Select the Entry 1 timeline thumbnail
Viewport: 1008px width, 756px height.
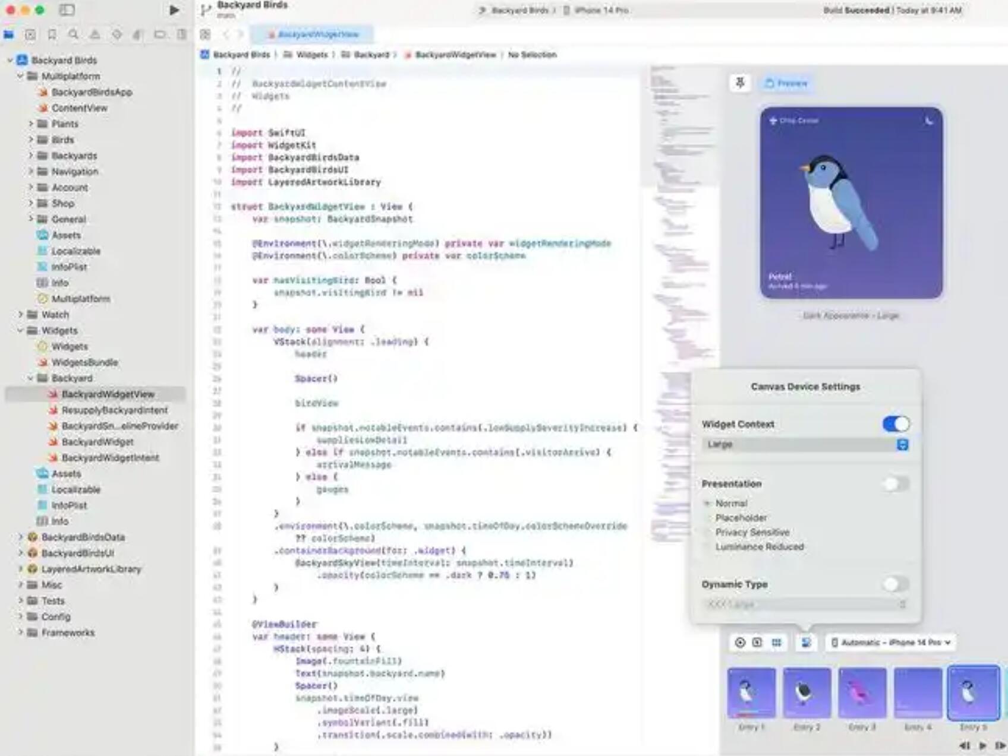[x=752, y=693]
